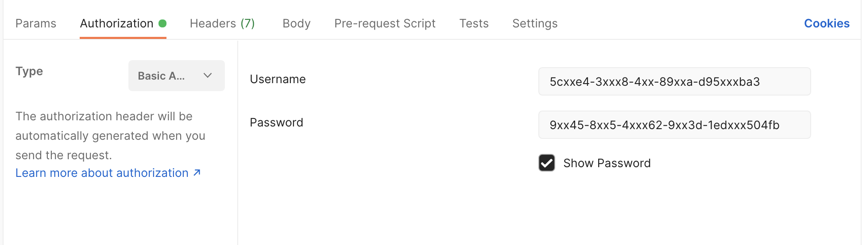
Task: Click the Show Password label text
Action: click(x=607, y=163)
